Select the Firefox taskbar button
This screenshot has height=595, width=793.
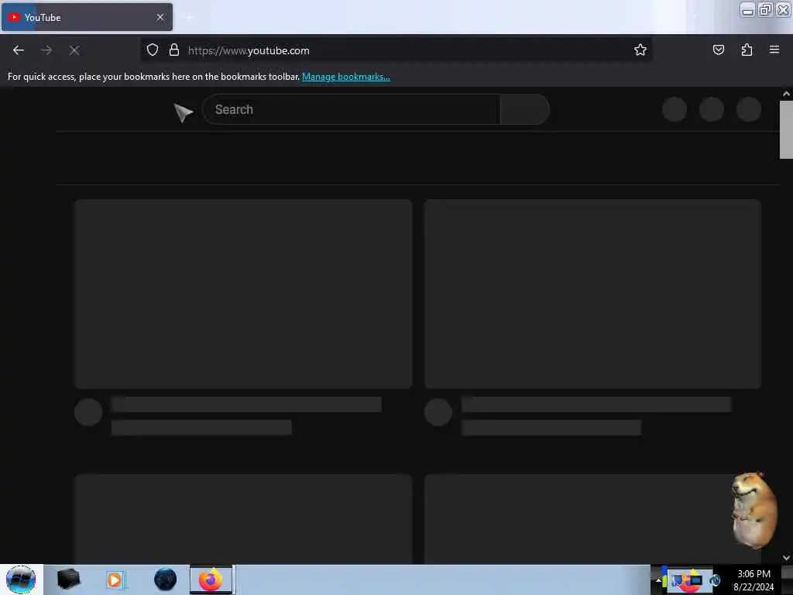[x=211, y=580]
